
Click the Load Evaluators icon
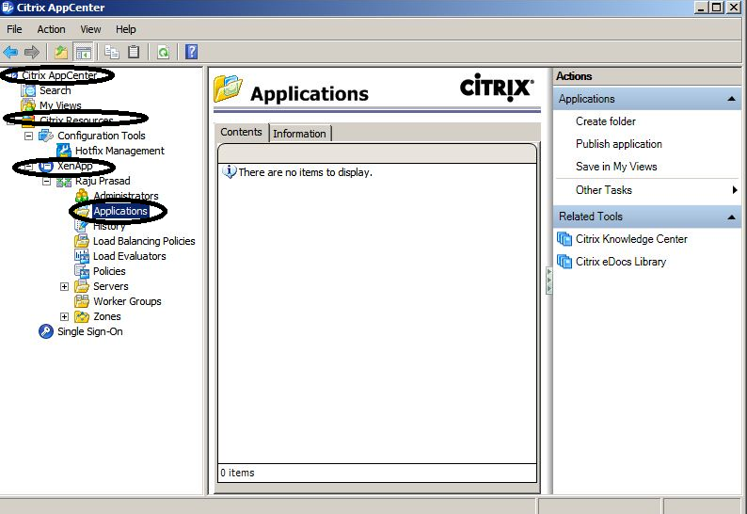click(82, 256)
